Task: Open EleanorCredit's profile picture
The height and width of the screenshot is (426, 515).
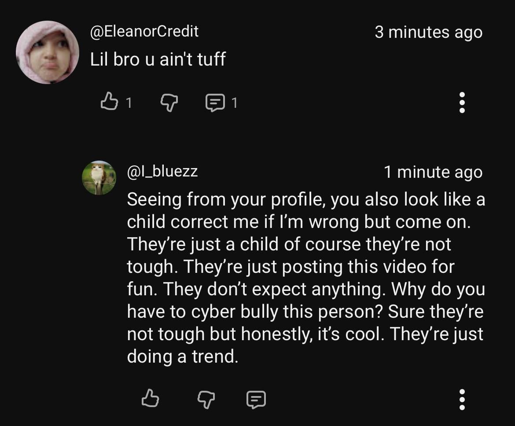Action: 48,52
